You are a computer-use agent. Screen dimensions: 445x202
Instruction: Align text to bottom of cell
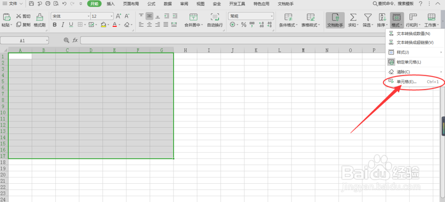click(x=158, y=16)
